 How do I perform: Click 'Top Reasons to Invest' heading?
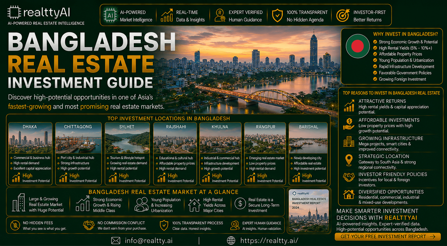pyautogui.click(x=391, y=93)
